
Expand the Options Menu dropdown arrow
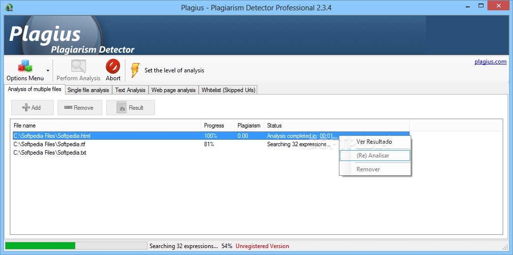click(x=48, y=70)
